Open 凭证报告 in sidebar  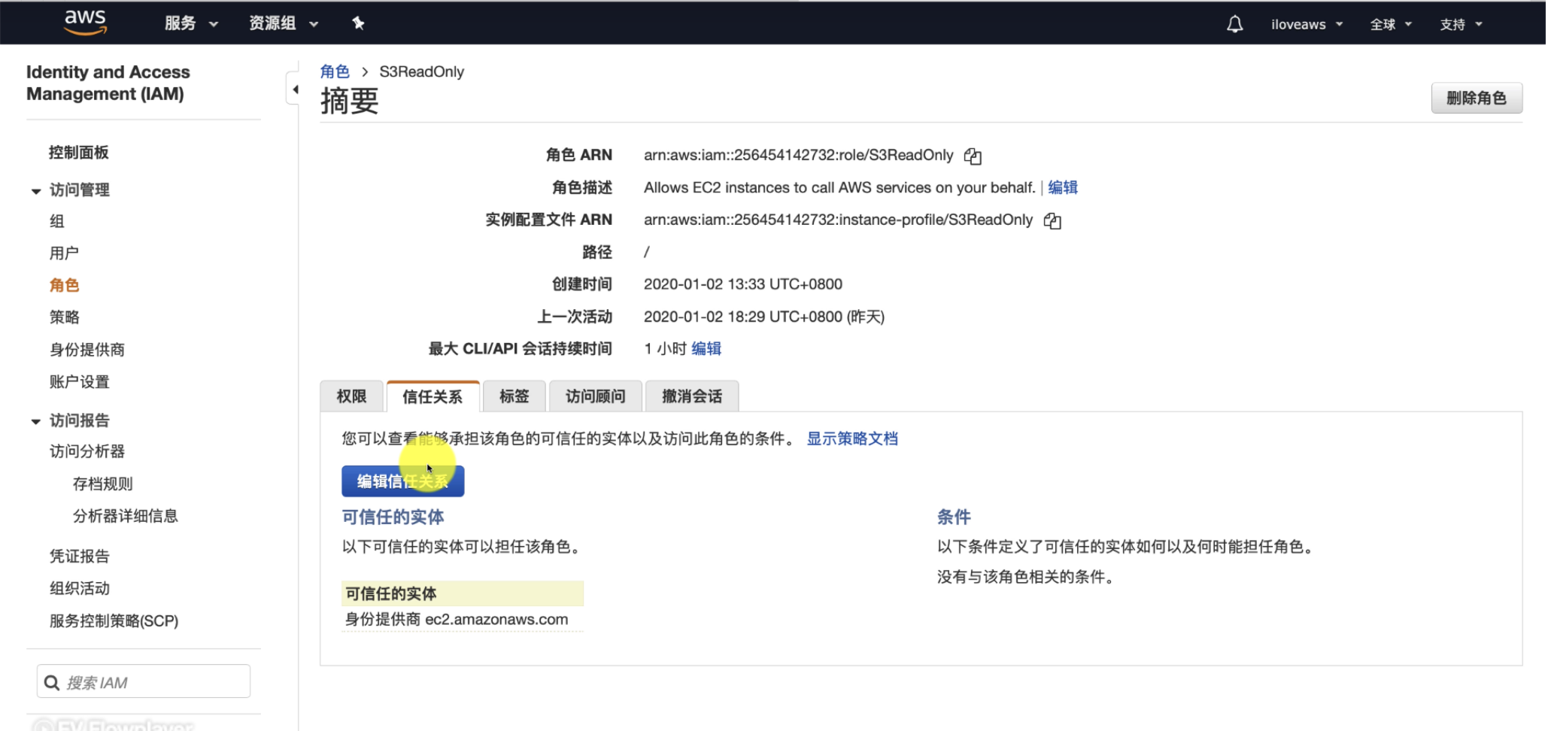[x=80, y=557]
